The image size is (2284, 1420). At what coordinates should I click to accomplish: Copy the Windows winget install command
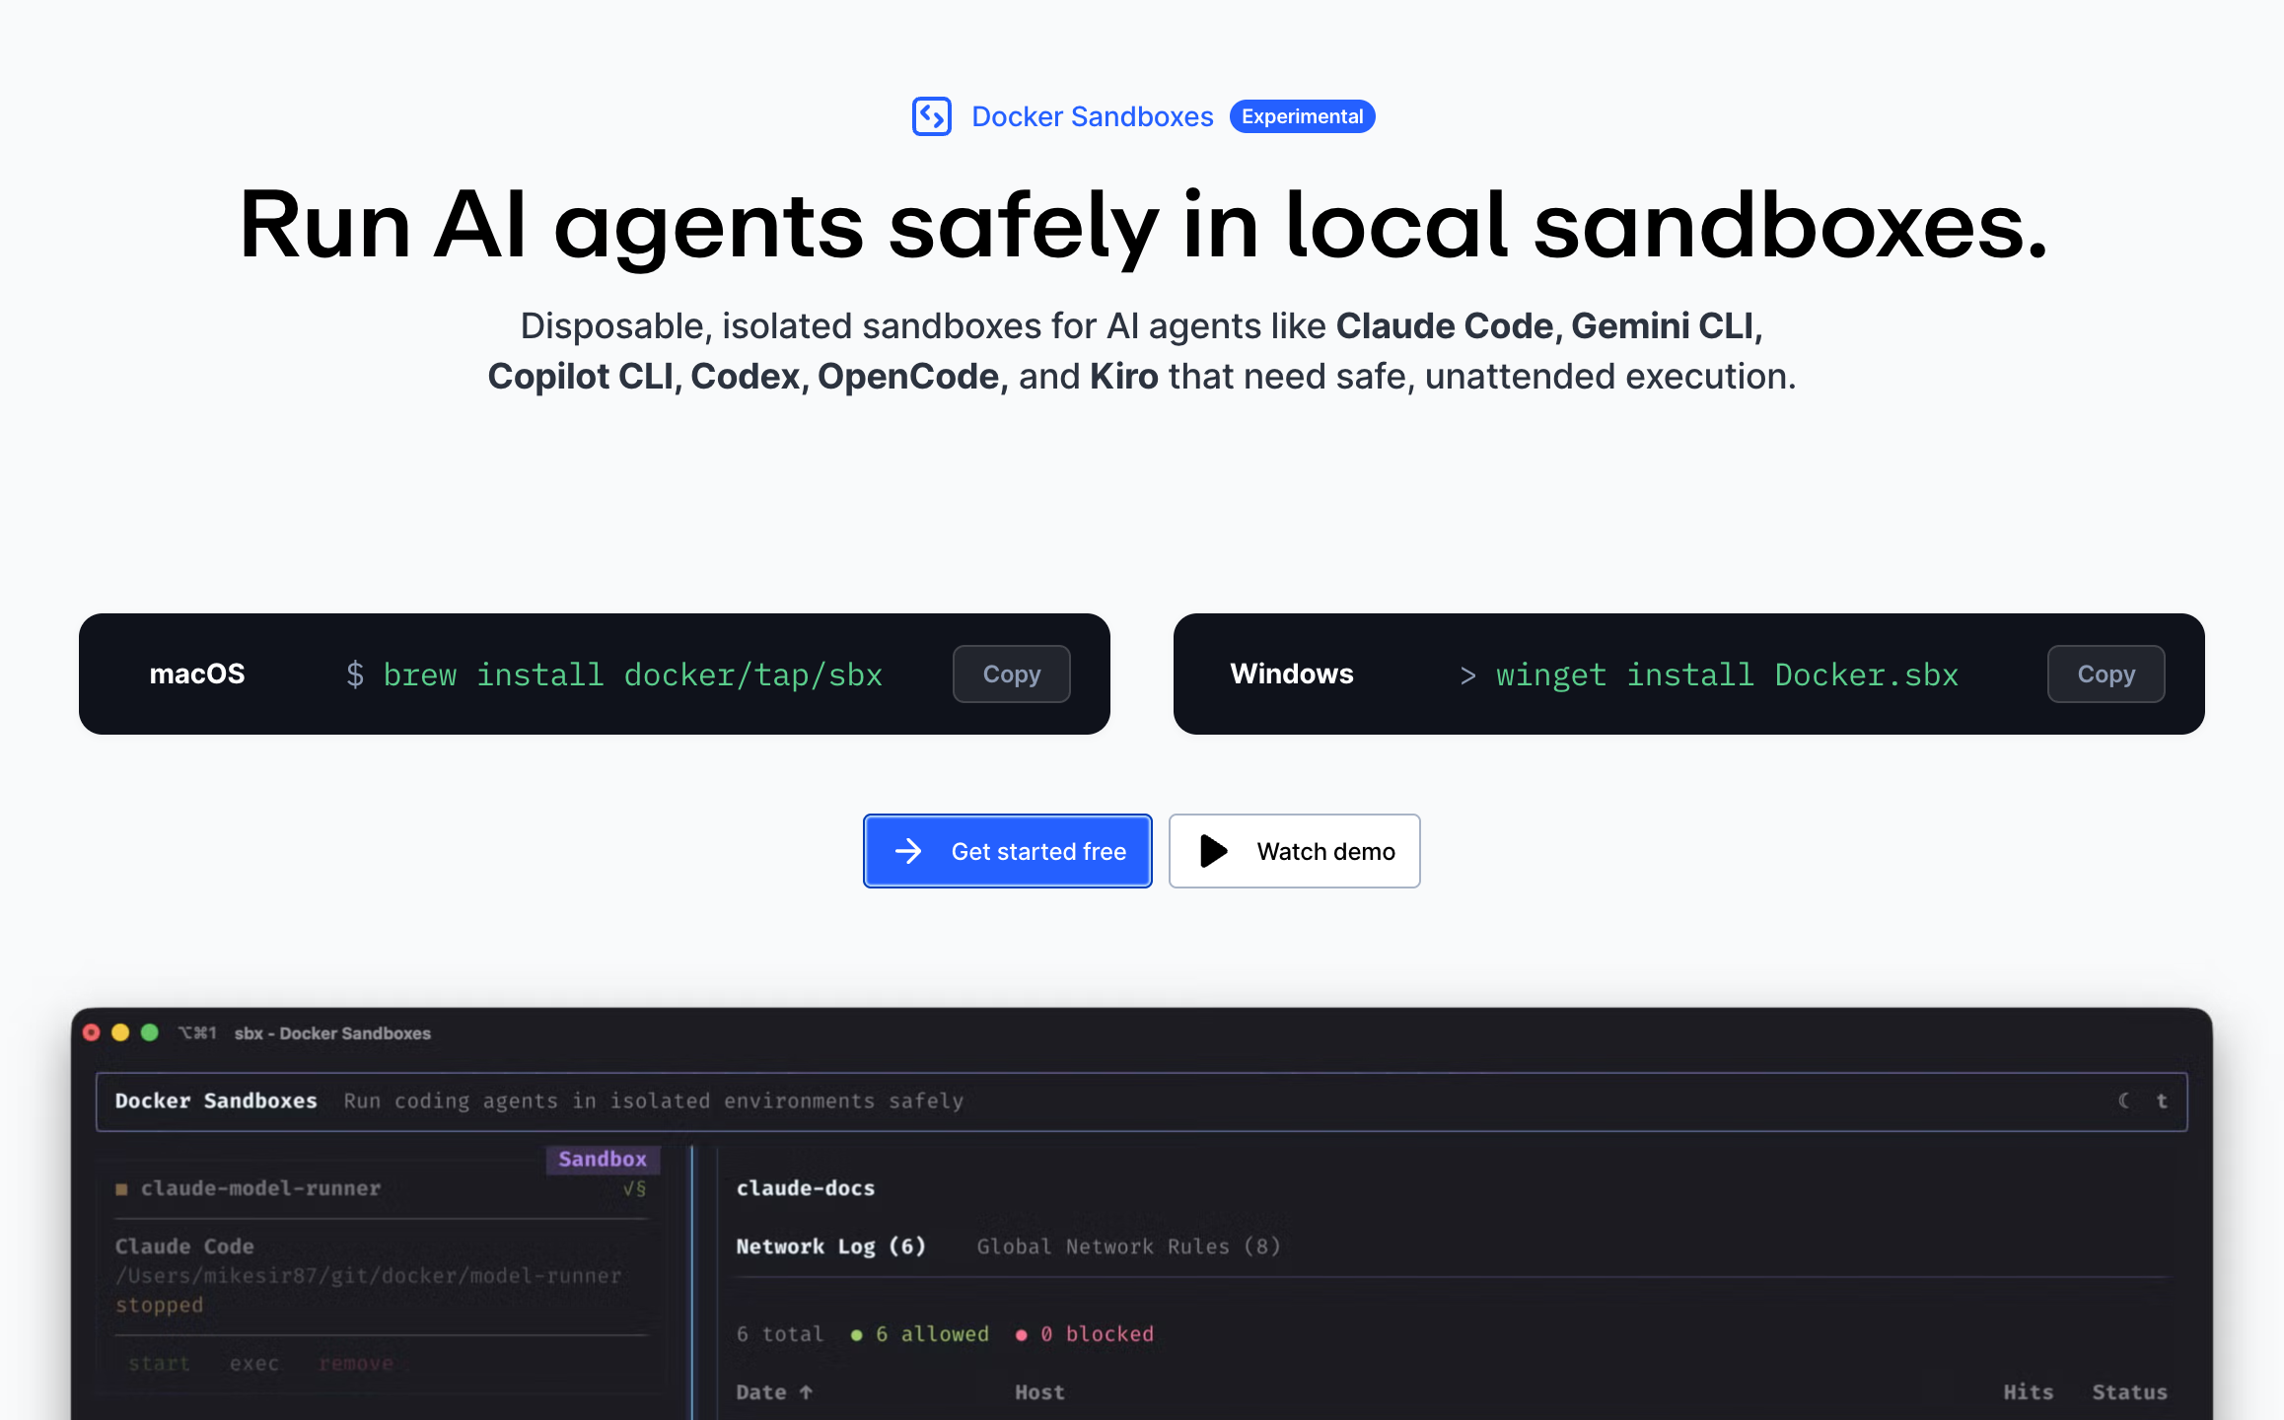pyautogui.click(x=2106, y=674)
